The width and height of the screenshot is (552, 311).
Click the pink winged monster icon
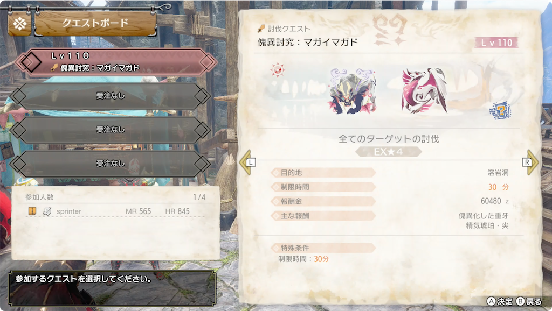pyautogui.click(x=424, y=91)
